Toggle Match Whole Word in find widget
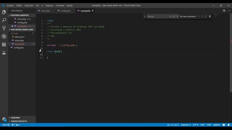Image resolution: width=232 pixels, height=130 pixels. point(174,16)
